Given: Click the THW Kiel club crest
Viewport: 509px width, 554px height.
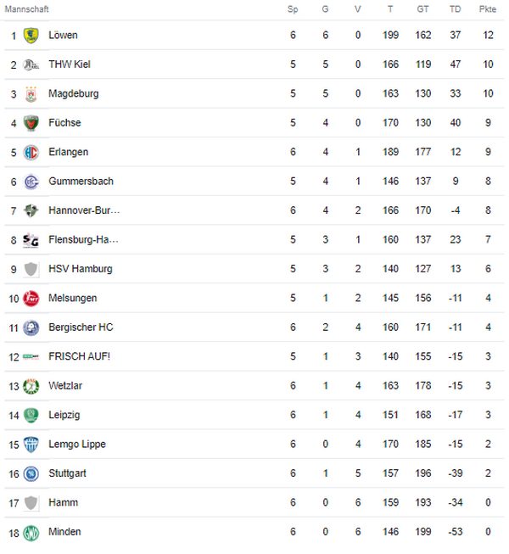Looking at the screenshot, I should click(x=31, y=64).
